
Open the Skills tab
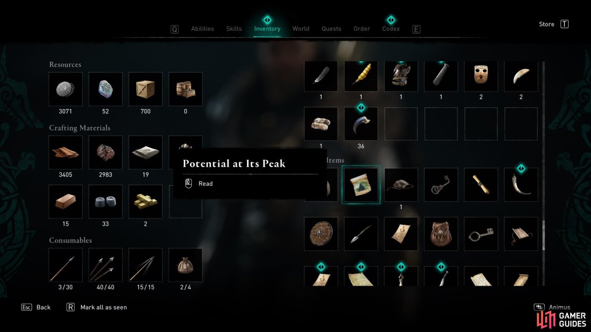click(234, 29)
